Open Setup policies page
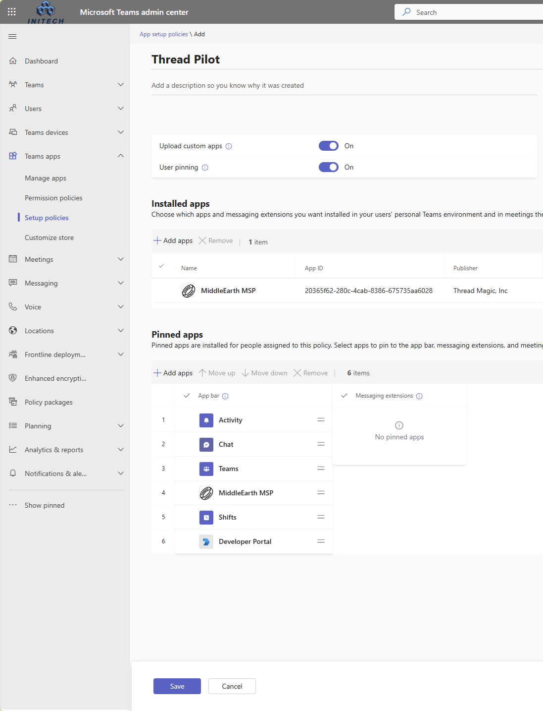This screenshot has height=711, width=543. (x=47, y=218)
